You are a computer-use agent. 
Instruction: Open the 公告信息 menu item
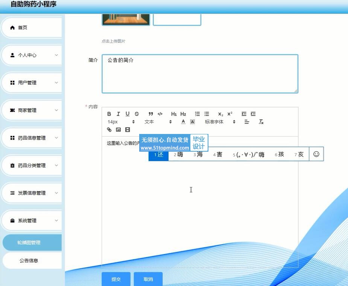pos(29,260)
